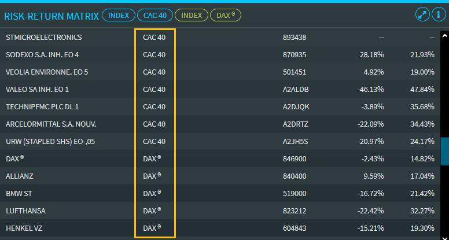449x240 pixels.
Task: Open the three-dot more options menu
Action: [x=437, y=14]
